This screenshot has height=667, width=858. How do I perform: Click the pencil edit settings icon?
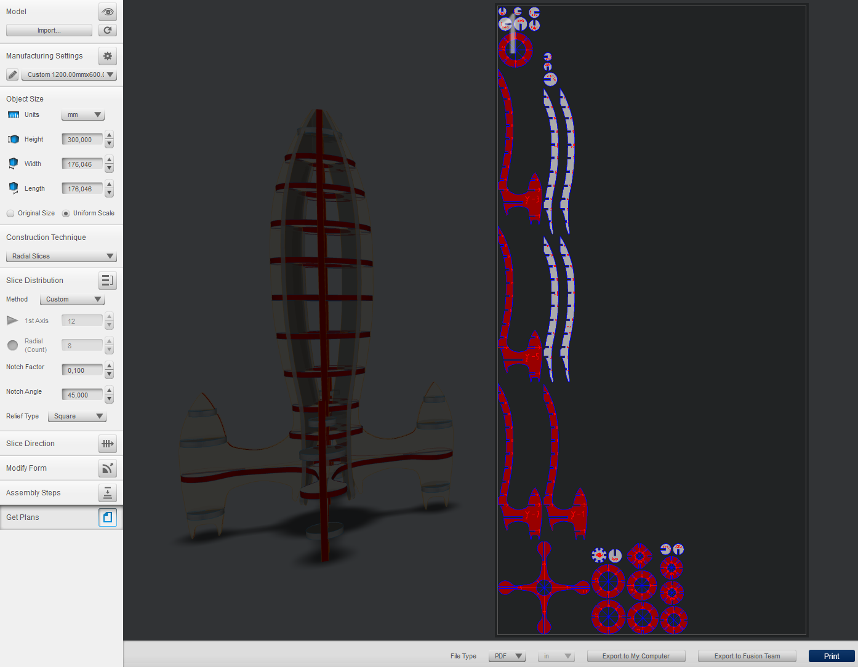(12, 74)
